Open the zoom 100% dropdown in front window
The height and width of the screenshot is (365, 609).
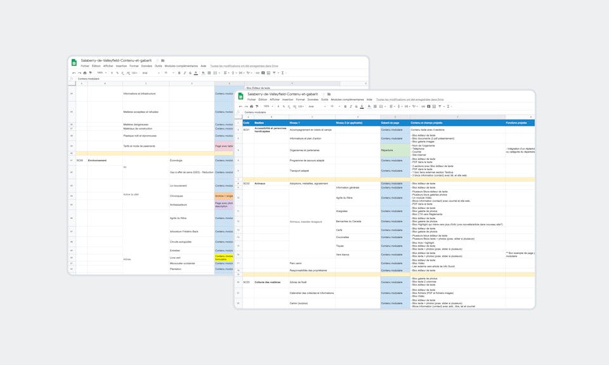pyautogui.click(x=268, y=106)
